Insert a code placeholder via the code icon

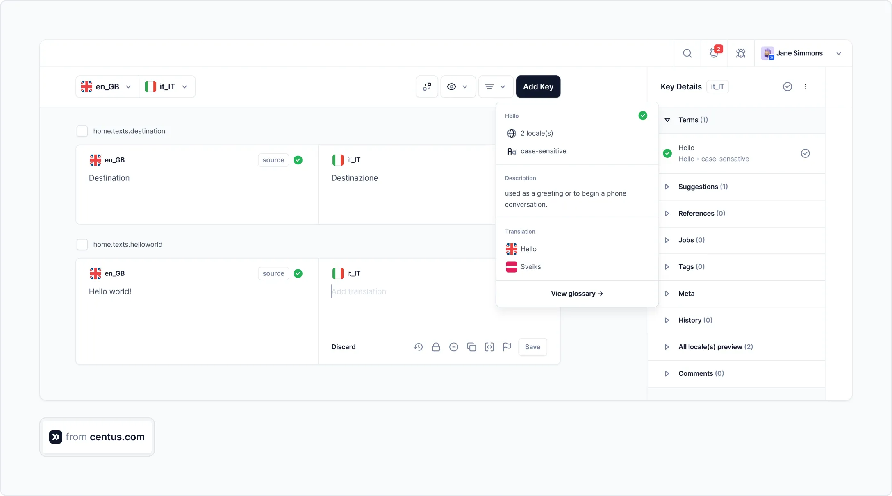[x=489, y=347]
